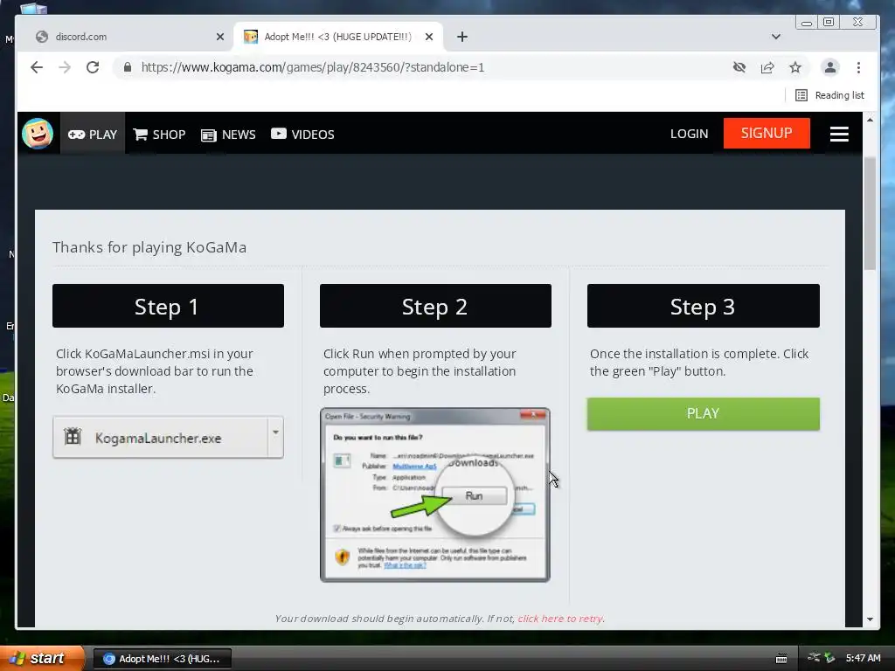The image size is (895, 671).
Task: Open the SHOP menu item
Action: (x=159, y=134)
